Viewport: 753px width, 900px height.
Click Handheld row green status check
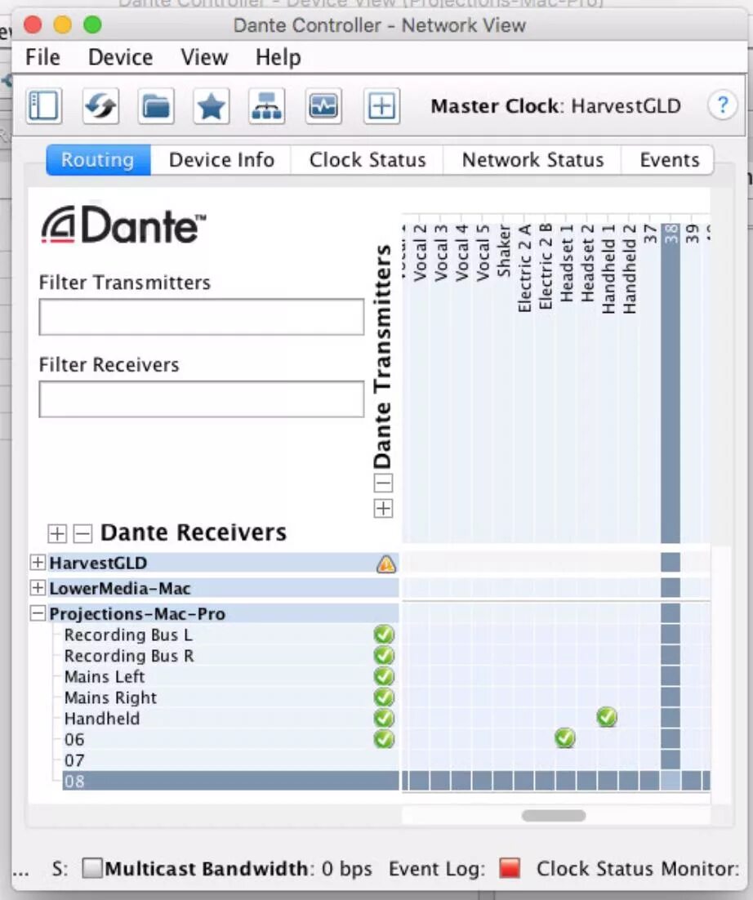(384, 718)
